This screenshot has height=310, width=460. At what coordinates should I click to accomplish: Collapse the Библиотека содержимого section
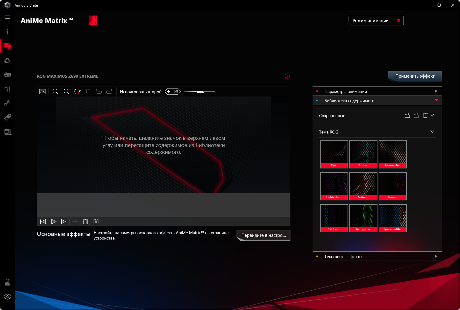point(377,101)
